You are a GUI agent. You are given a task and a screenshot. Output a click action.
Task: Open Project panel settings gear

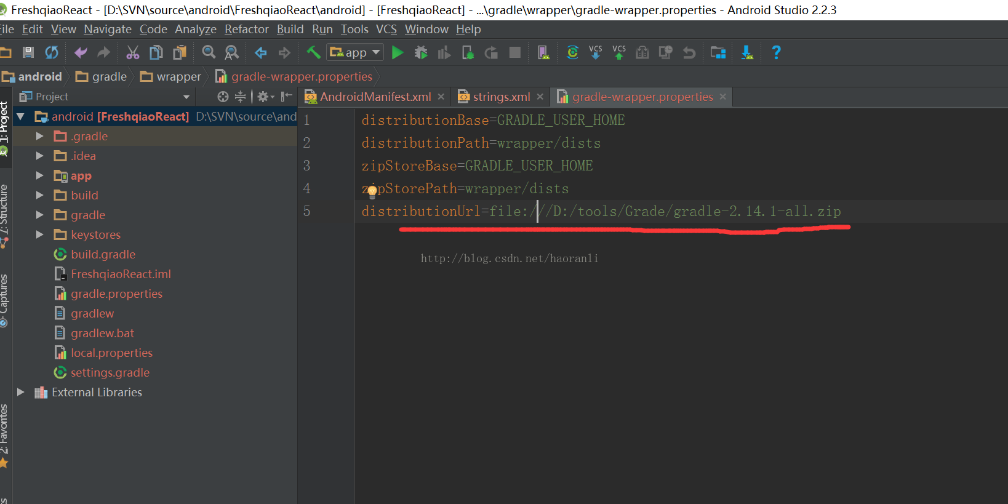[x=265, y=97]
